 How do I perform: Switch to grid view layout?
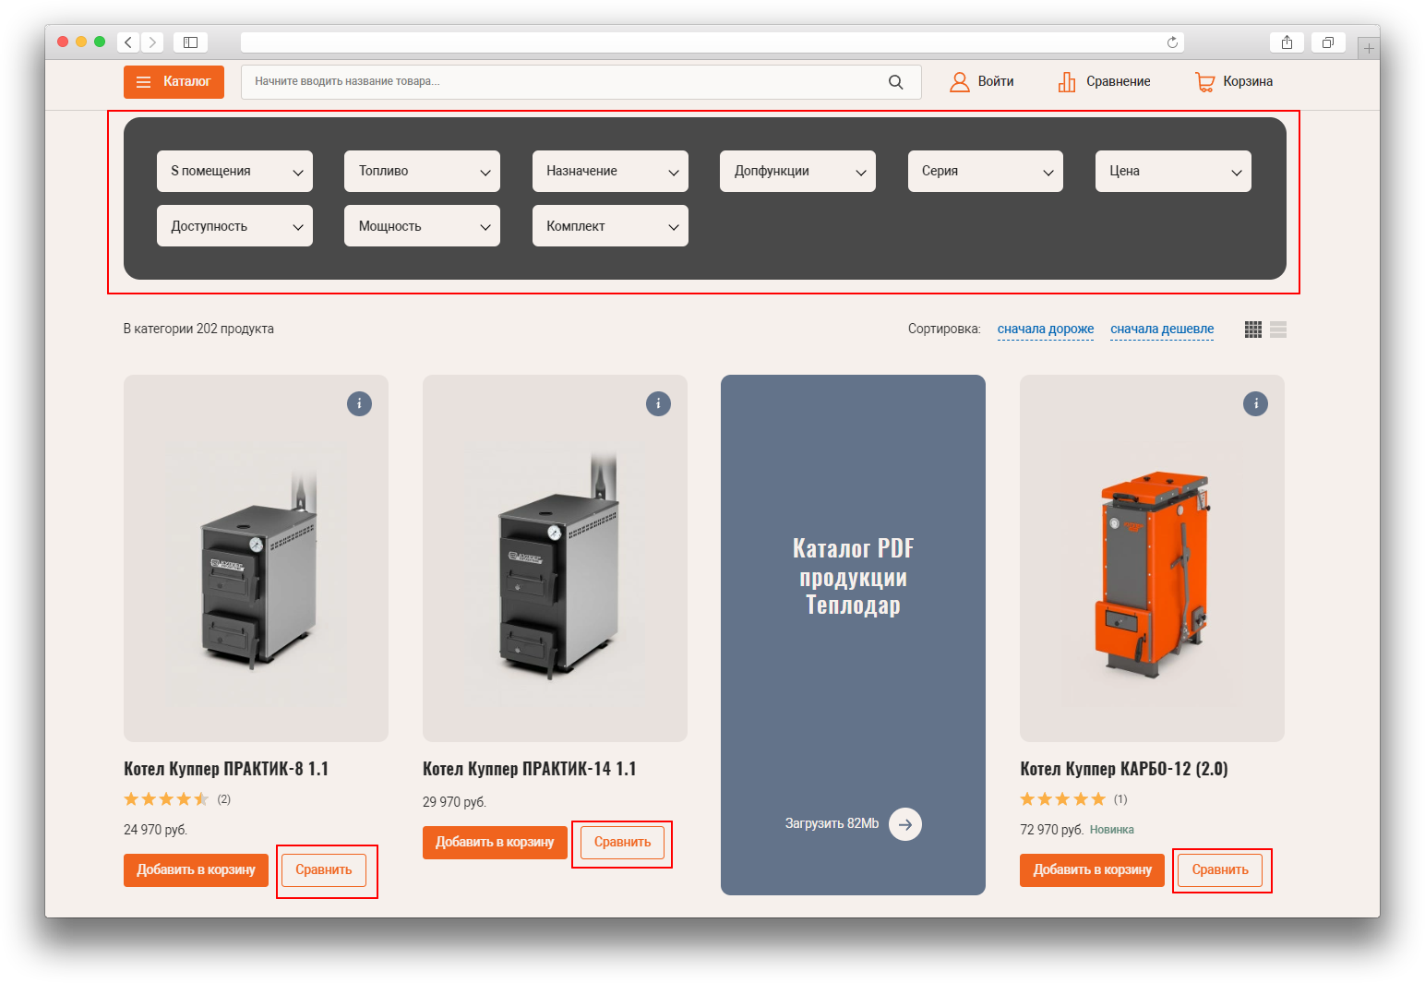pos(1253,330)
